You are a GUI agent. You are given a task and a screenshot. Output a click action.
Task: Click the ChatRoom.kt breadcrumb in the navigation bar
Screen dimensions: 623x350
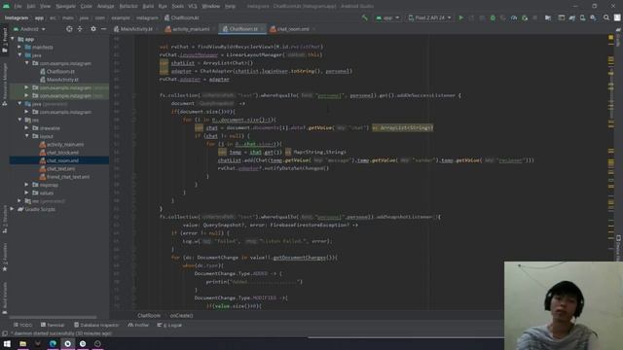(x=182, y=17)
